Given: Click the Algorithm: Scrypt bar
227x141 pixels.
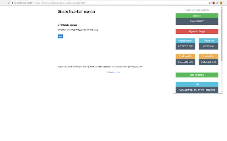Looking at the screenshot, I should click(x=197, y=31).
